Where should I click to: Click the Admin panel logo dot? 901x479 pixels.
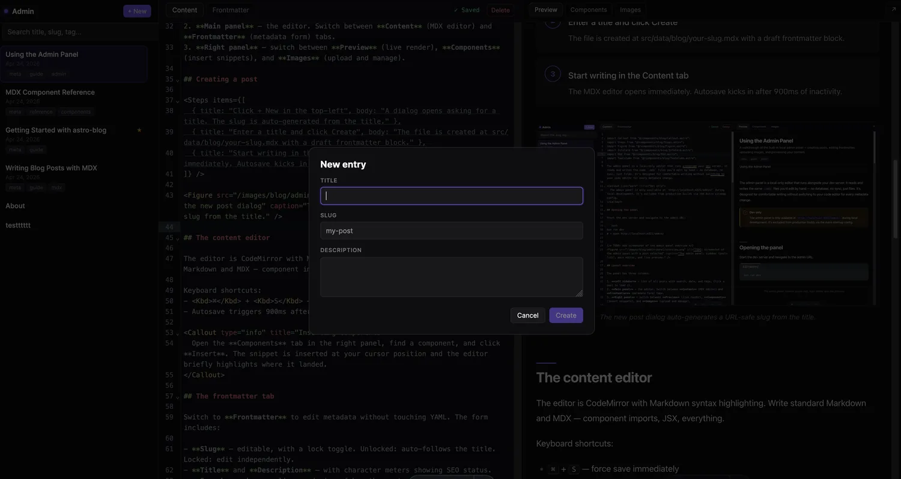click(7, 11)
